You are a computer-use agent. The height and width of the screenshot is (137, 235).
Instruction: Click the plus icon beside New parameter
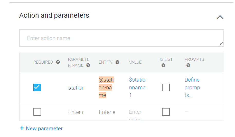coord(22,128)
